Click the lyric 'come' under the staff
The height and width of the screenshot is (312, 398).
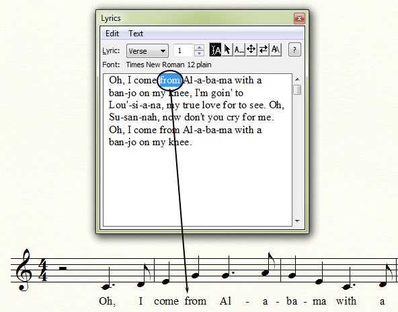click(x=167, y=301)
